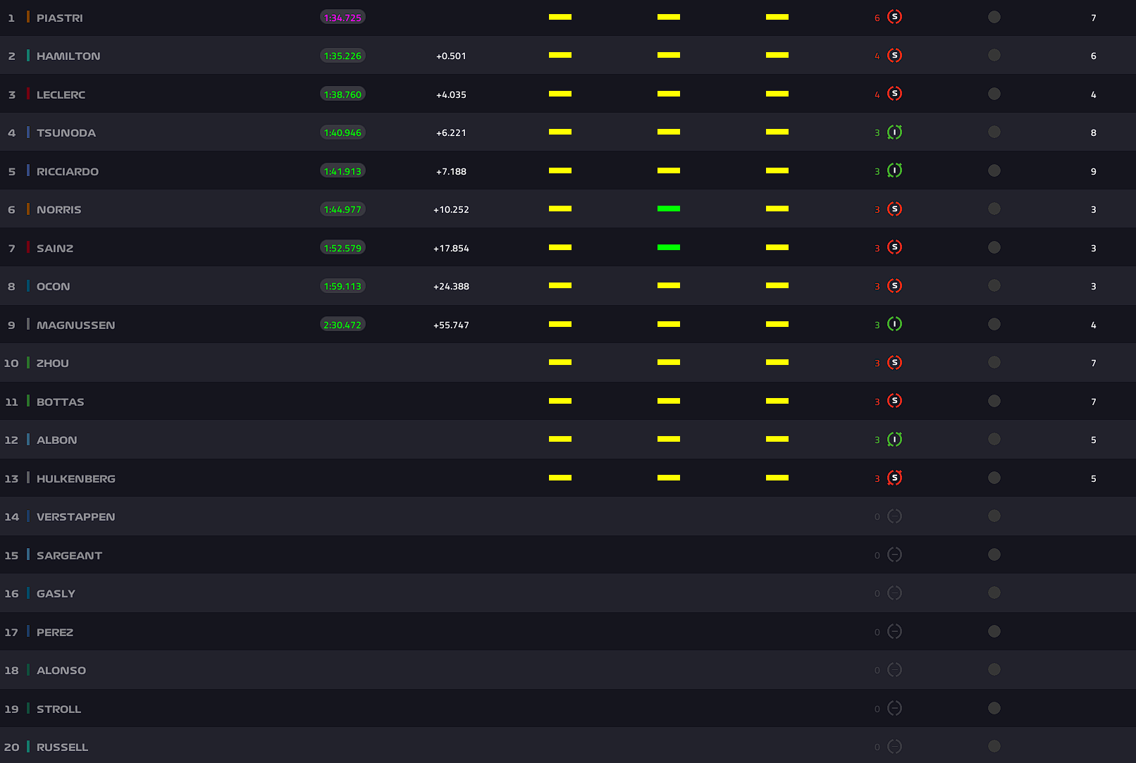Click Leclerc's gap +4.035
Screen dimensions: 1136x763
click(451, 94)
